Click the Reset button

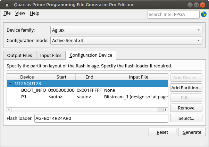tap(162, 132)
